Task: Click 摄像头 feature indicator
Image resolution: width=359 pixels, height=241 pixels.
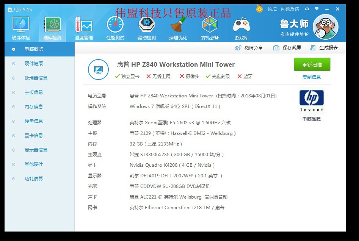Action: [x=189, y=76]
